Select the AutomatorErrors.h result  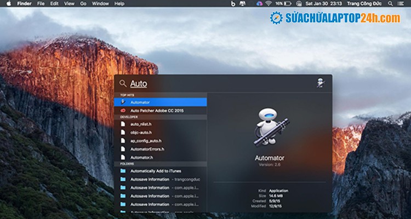click(x=161, y=149)
